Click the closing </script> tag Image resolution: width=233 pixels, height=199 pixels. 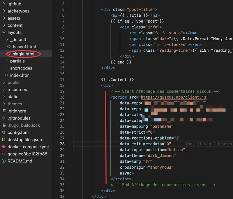[x=121, y=179]
